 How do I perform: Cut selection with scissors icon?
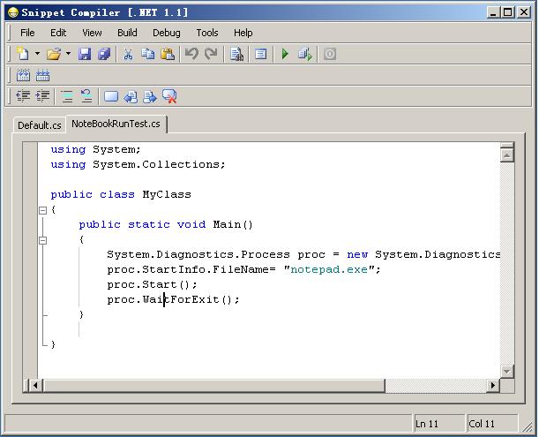(x=128, y=54)
